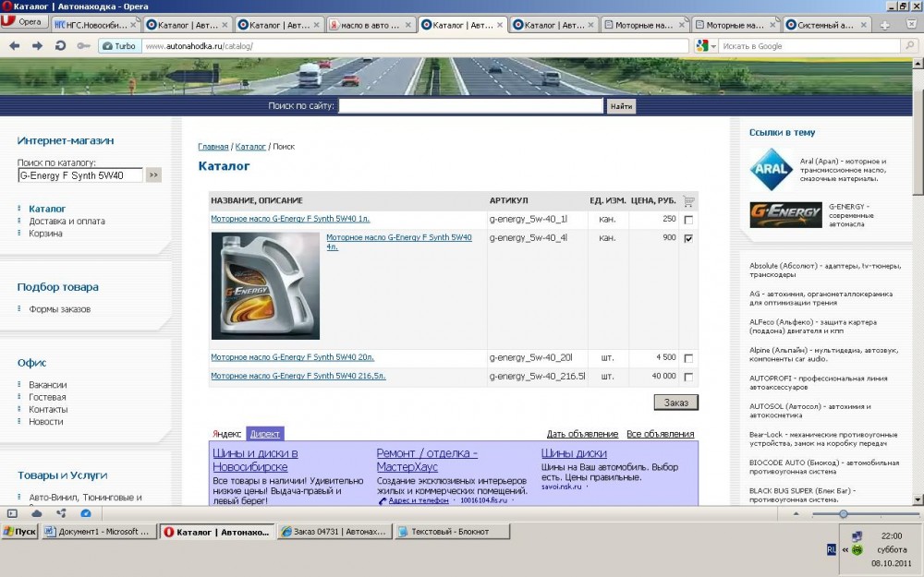
Task: Expand hidden tray icons with the « chevron
Action: 845,550
